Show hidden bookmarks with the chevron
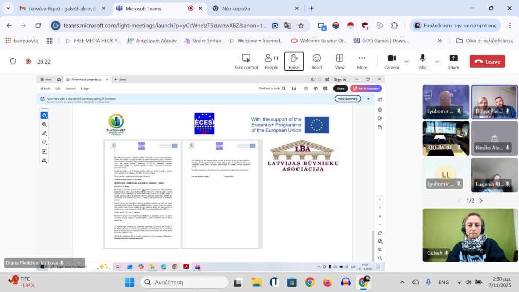The width and height of the screenshot is (519, 292). (439, 41)
